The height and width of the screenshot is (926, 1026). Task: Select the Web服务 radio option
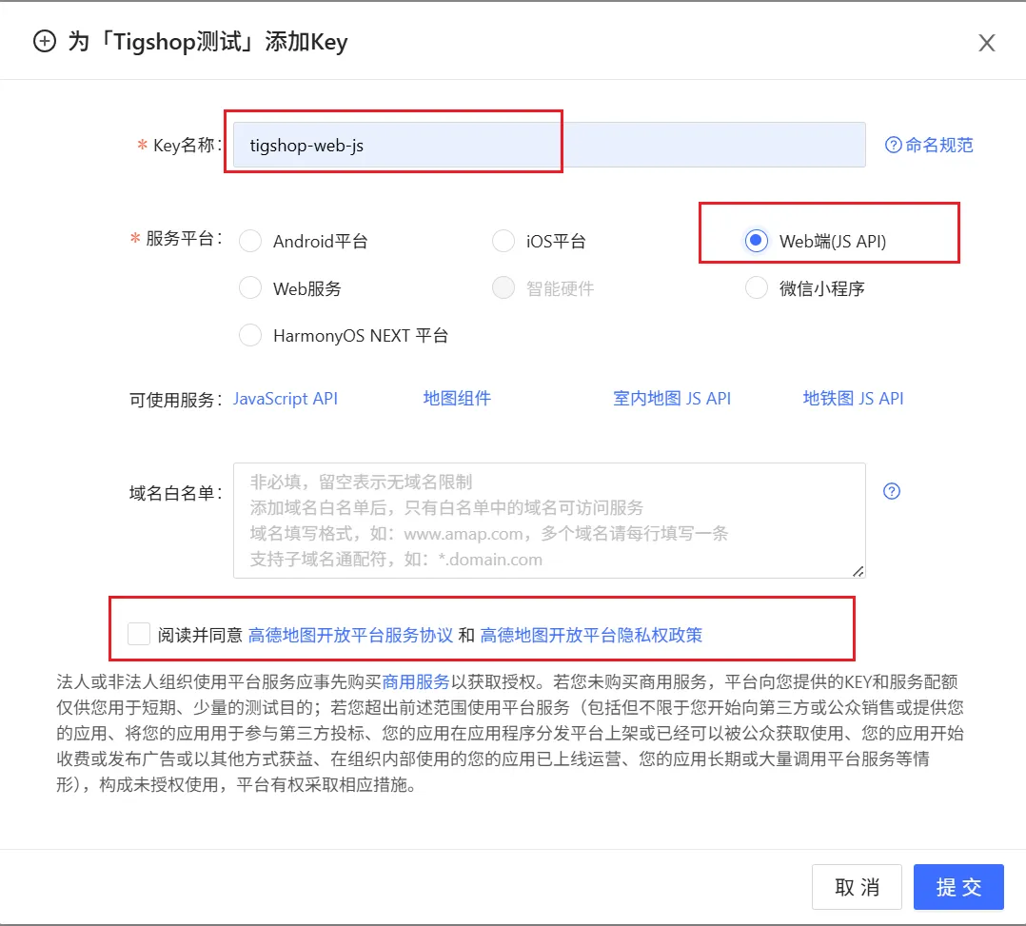tap(250, 288)
